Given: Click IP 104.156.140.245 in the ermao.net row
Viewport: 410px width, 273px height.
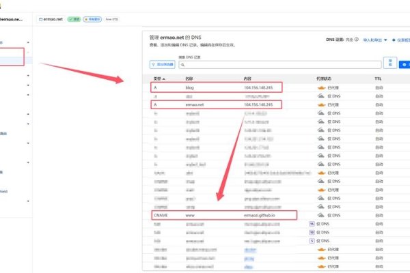Looking at the screenshot, I should 258,104.
